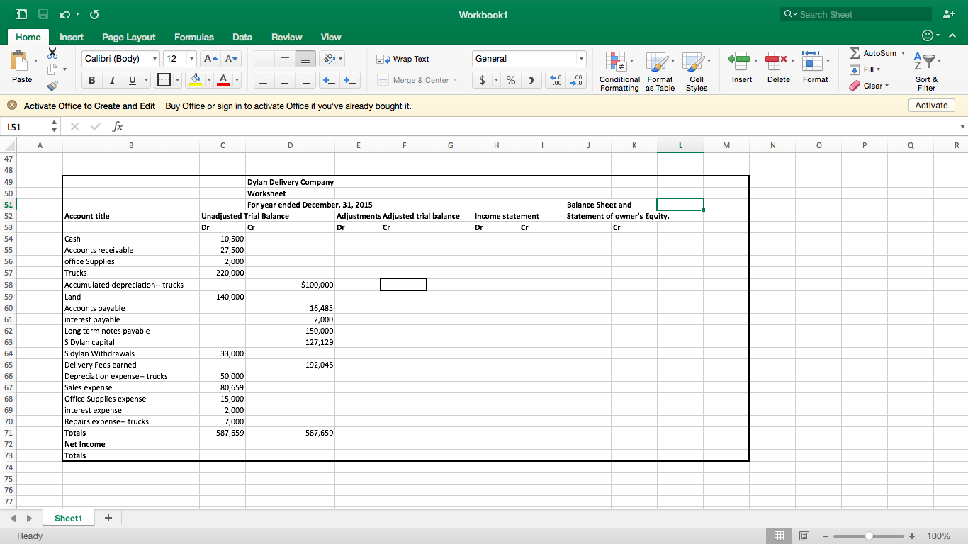Viewport: 968px width, 544px height.
Task: Switch to the Insert tab
Action: (x=72, y=37)
